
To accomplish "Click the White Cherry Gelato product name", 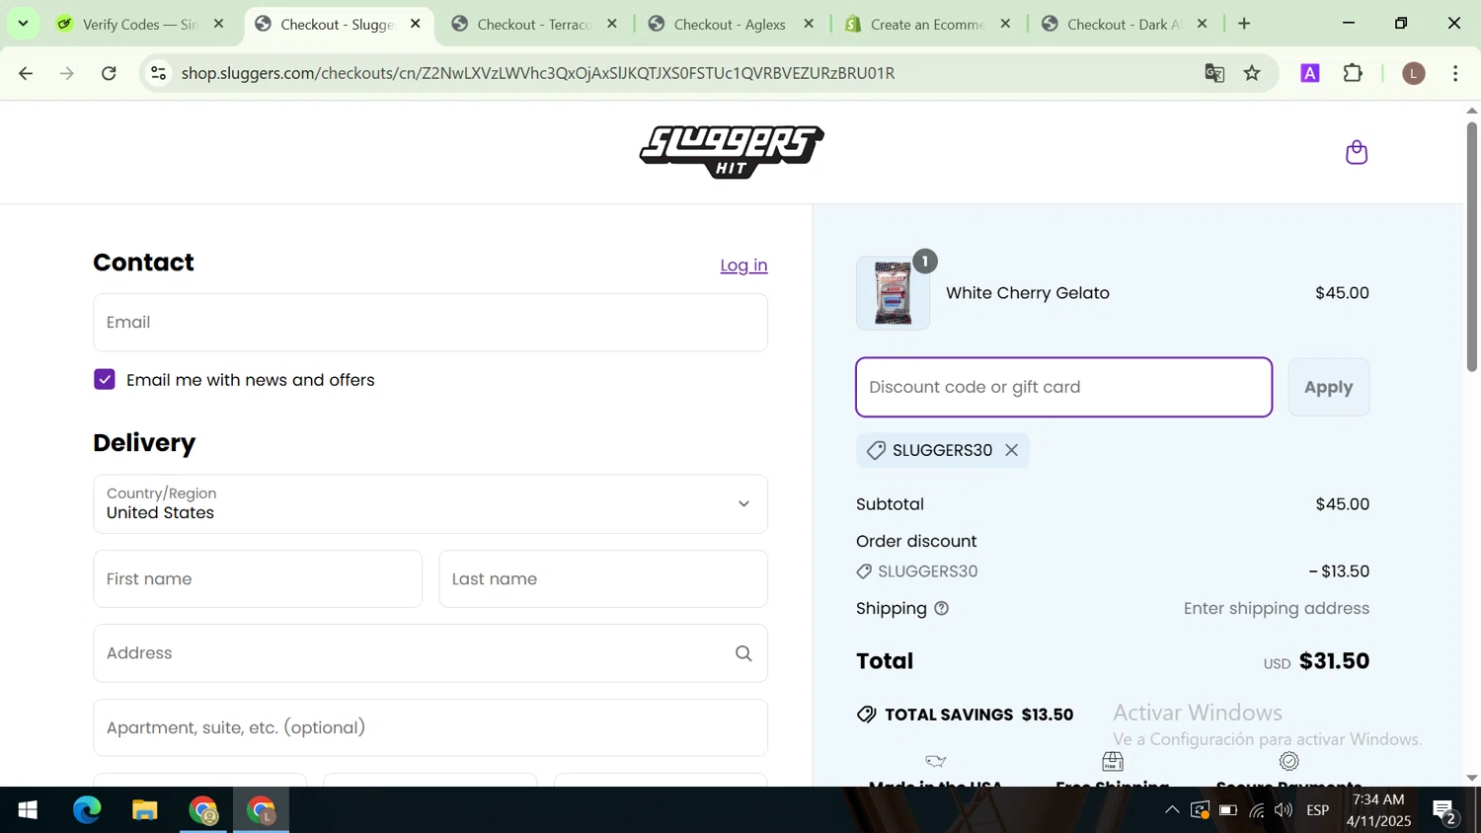I will pos(1027,293).
